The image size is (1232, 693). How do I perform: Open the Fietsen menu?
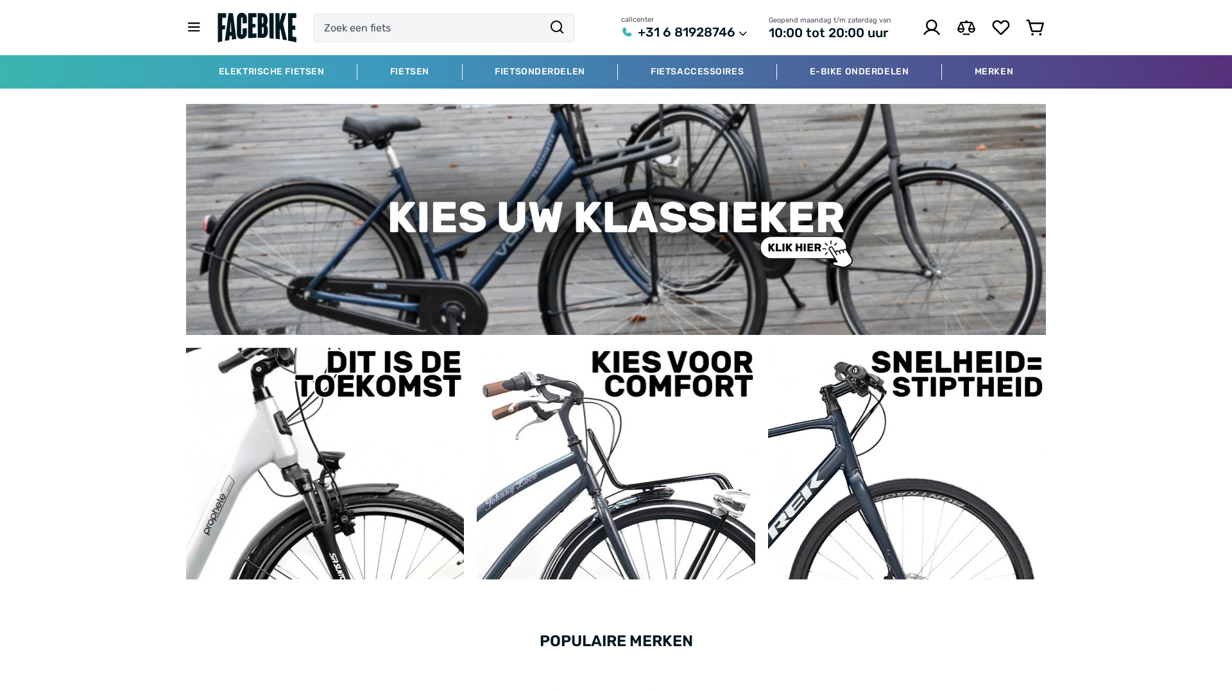(x=409, y=72)
